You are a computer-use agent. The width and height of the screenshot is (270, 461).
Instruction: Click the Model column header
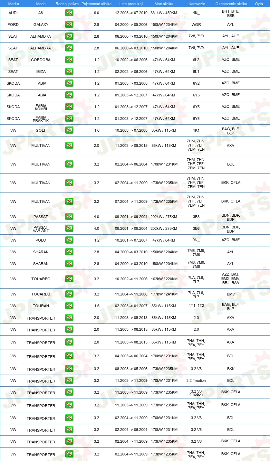41,3
